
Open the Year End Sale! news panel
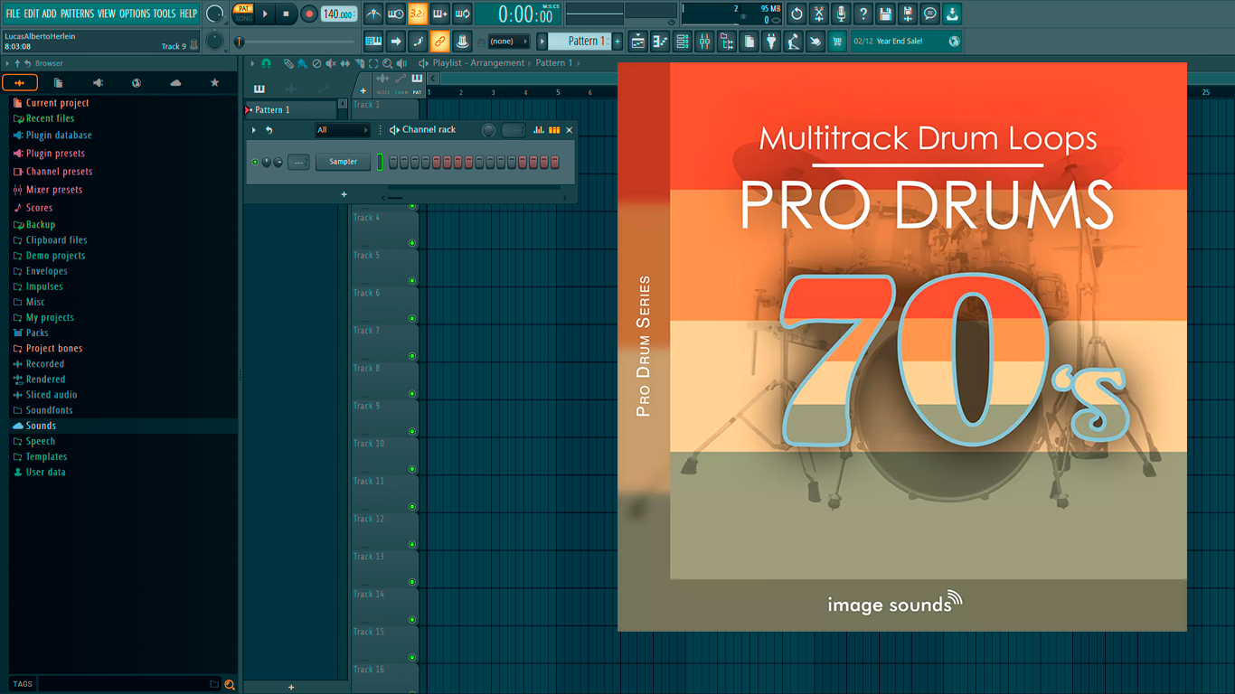coord(906,42)
